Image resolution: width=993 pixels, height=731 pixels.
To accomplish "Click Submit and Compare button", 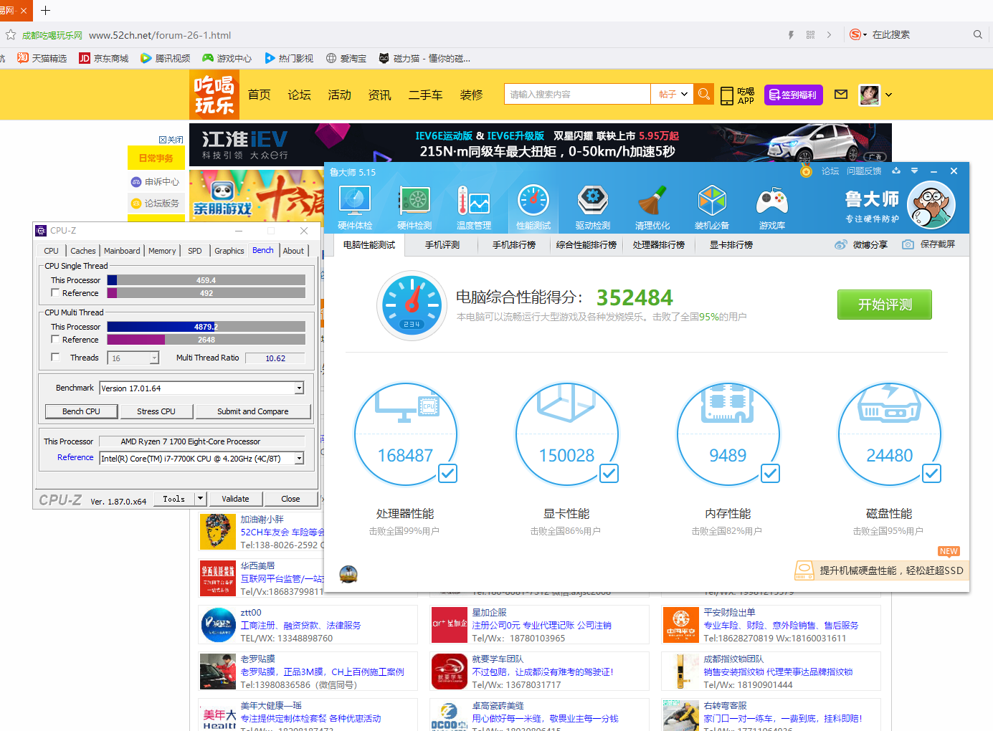I will pos(253,411).
